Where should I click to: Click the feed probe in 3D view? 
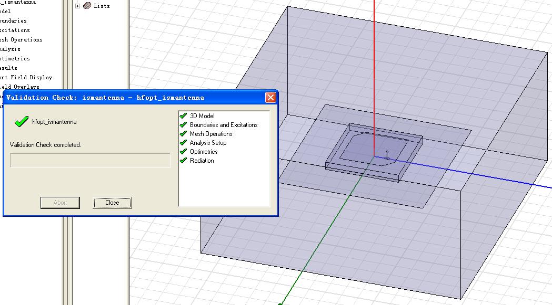point(387,155)
